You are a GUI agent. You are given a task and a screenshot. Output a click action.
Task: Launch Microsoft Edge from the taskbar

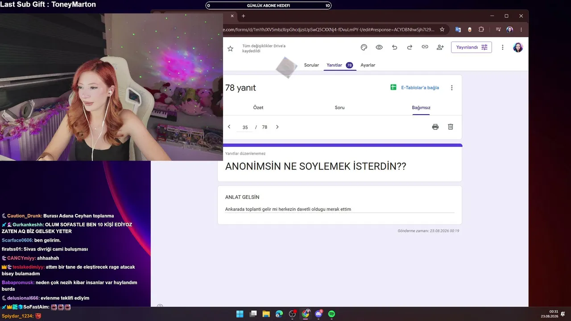tap(279, 314)
